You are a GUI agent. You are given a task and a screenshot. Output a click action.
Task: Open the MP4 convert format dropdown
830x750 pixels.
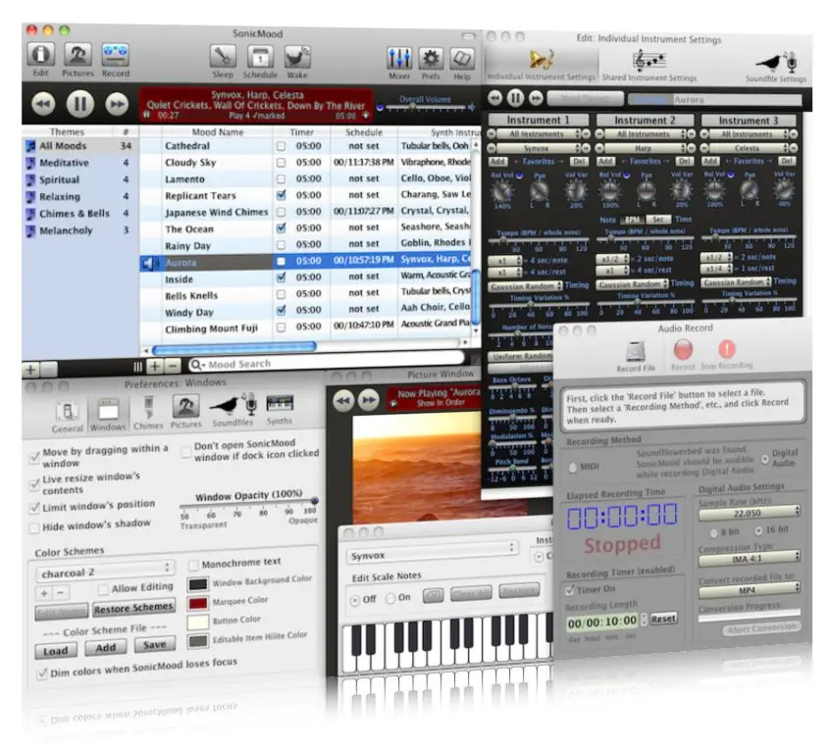click(x=749, y=589)
